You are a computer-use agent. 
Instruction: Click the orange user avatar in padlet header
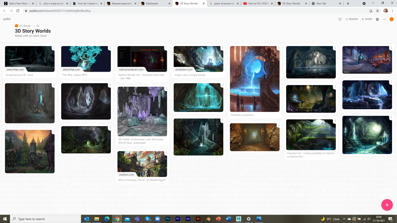click(392, 19)
